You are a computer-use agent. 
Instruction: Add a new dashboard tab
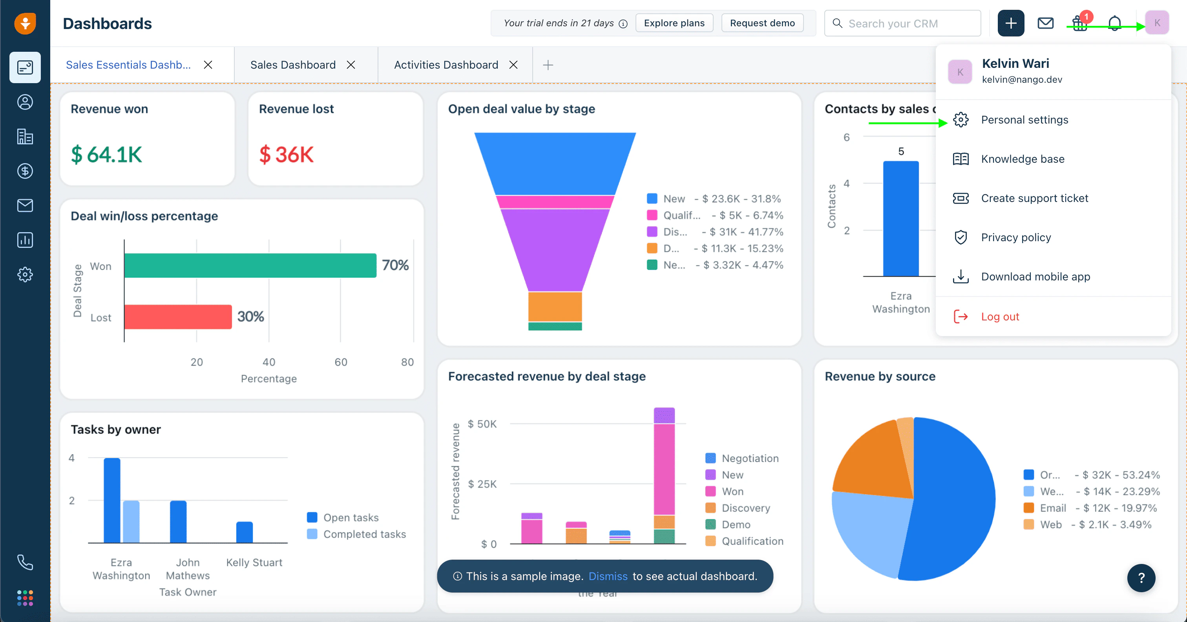click(548, 65)
